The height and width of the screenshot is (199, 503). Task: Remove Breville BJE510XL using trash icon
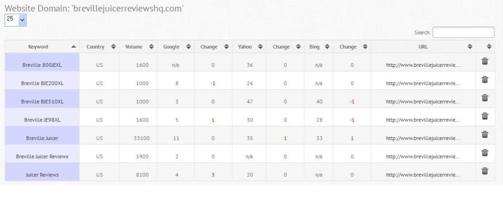click(x=485, y=98)
